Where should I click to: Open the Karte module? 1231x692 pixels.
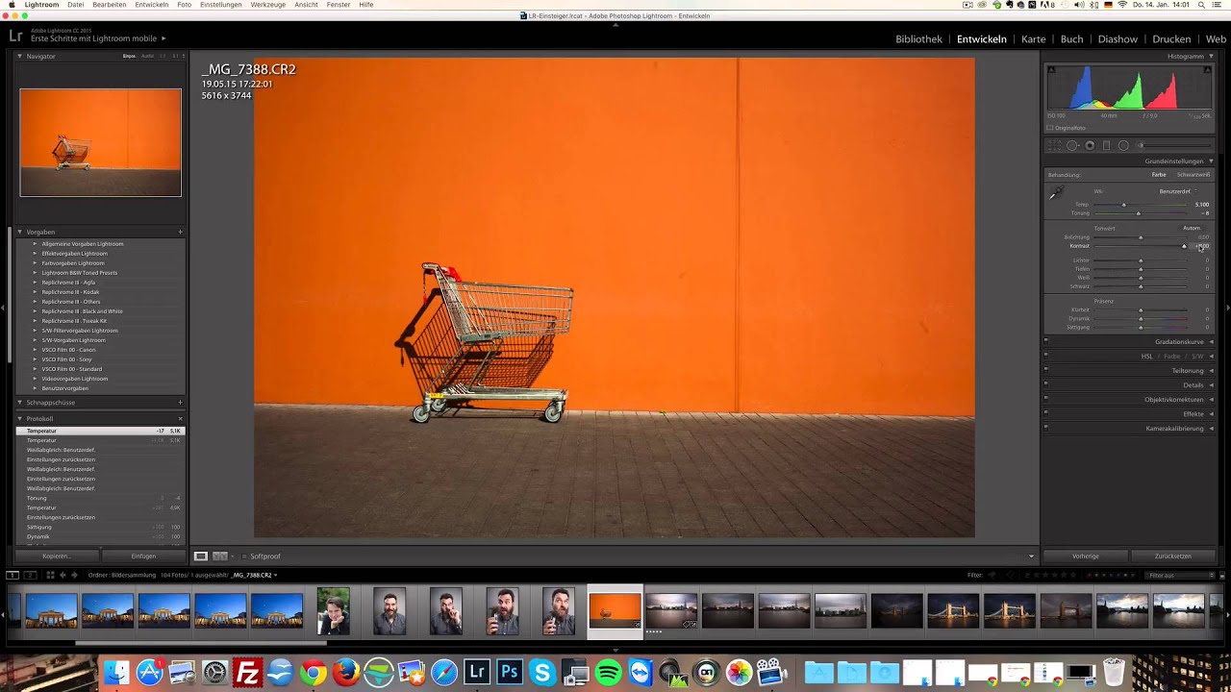[x=1034, y=39]
